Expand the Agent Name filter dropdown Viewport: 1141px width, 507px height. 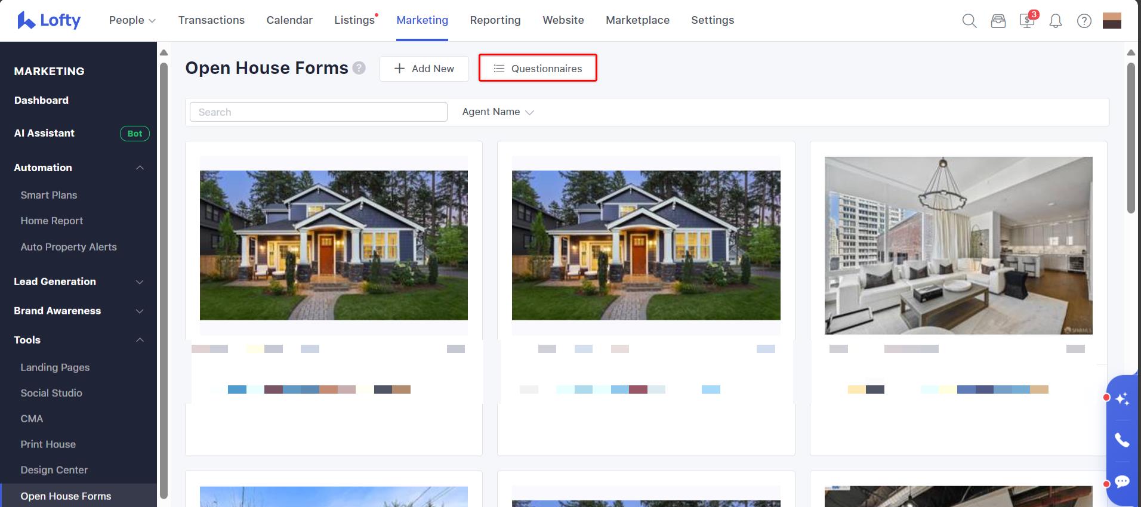point(498,112)
